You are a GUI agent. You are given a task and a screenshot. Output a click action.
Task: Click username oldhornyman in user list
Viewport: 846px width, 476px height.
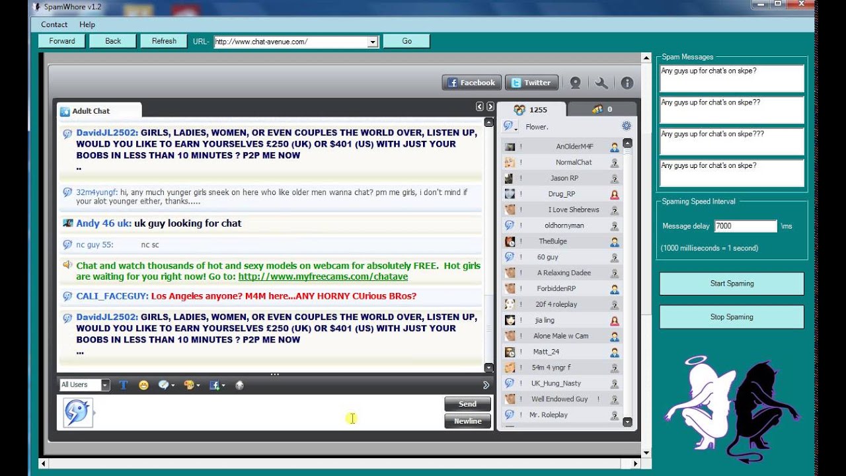tap(564, 225)
